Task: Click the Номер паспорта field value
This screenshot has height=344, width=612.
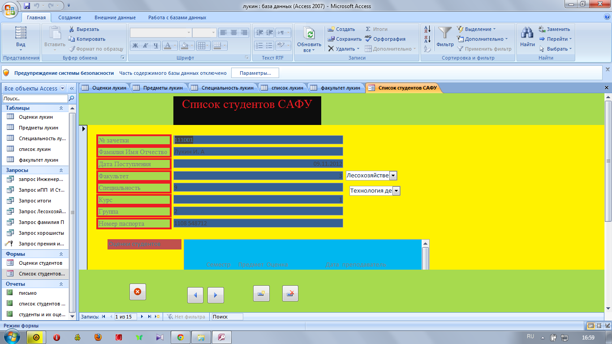Action: [258, 223]
